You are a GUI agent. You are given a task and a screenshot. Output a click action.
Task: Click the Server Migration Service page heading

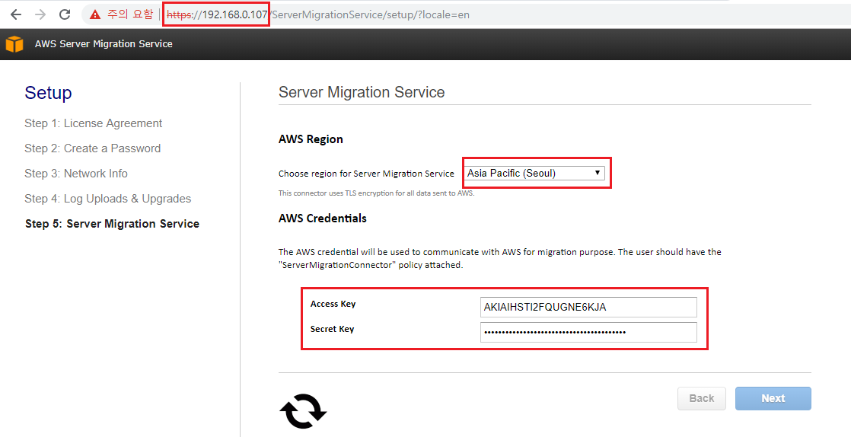click(362, 92)
